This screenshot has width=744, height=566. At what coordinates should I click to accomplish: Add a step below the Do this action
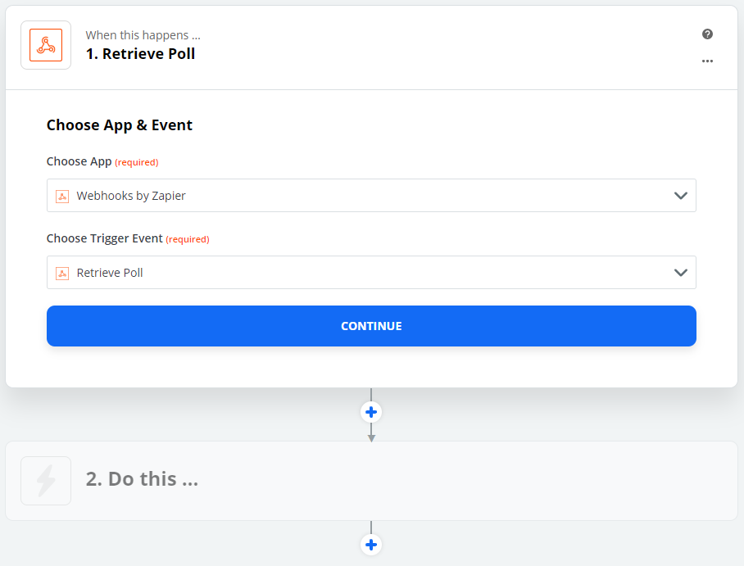(x=371, y=545)
